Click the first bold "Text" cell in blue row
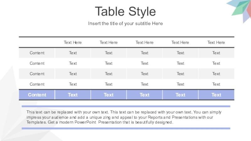The height and width of the screenshot is (141, 251). [73, 95]
